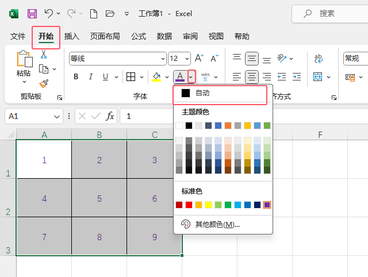Image resolution: width=368 pixels, height=277 pixels.
Task: Click the Decrease Font Size icon
Action: [214, 58]
